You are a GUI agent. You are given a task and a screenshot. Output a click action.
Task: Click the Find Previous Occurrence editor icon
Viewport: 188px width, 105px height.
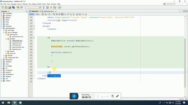pyautogui.click(x=57, y=14)
